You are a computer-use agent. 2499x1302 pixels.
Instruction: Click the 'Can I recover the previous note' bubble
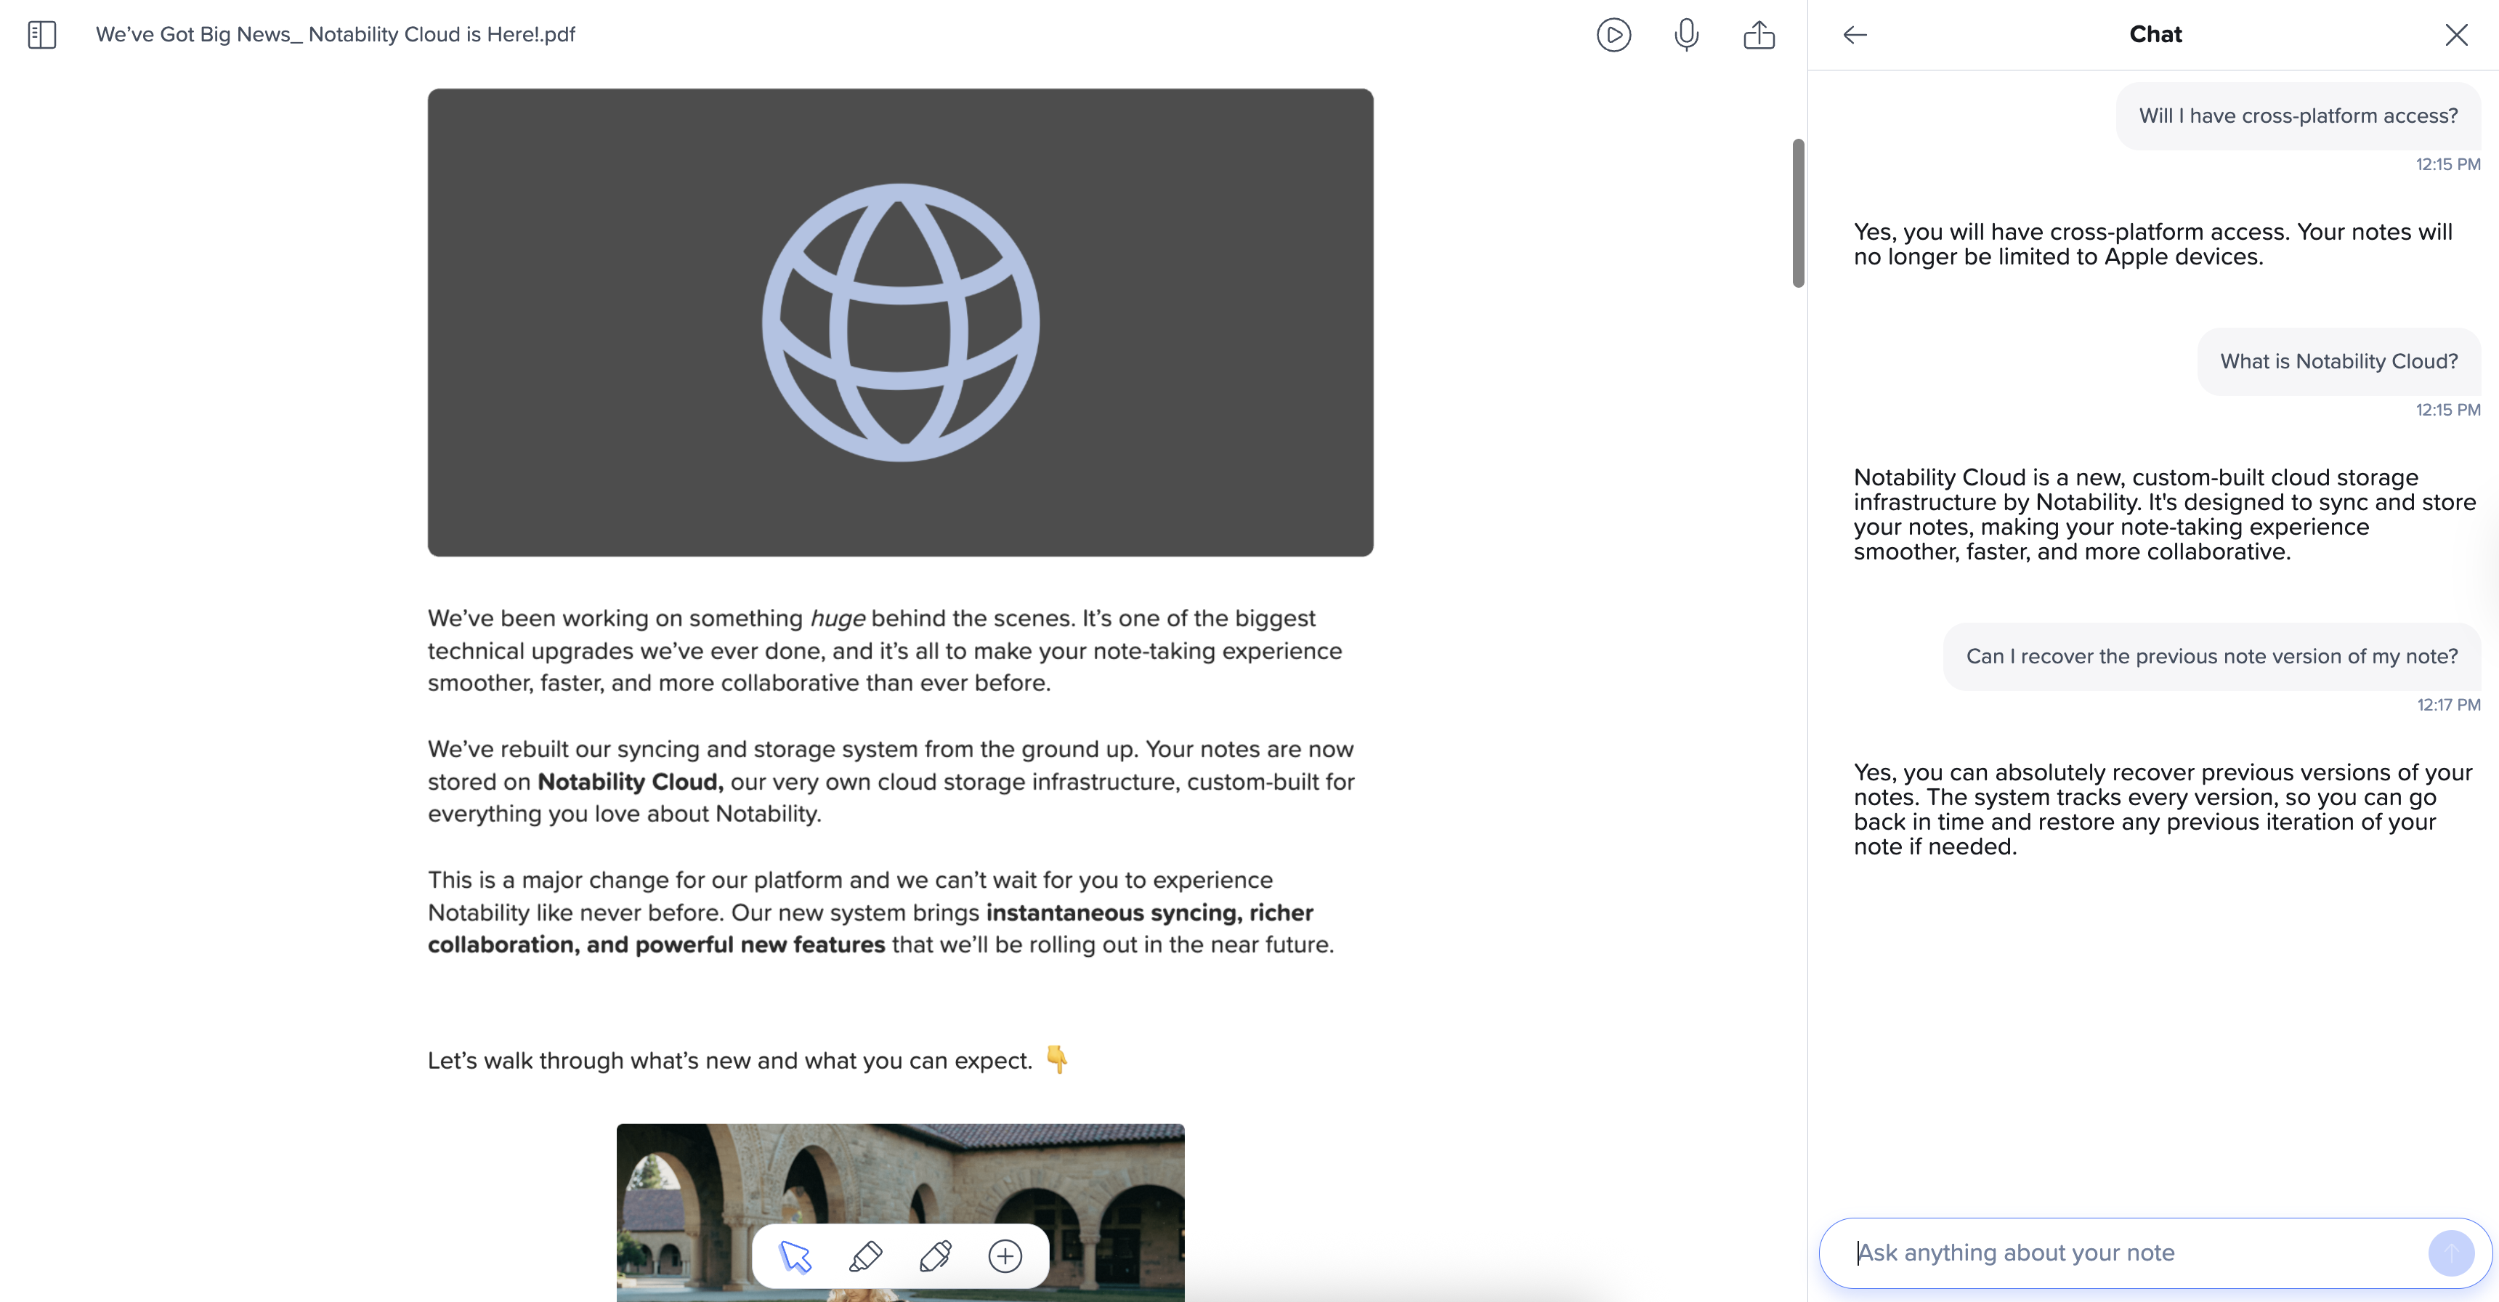pyautogui.click(x=2211, y=656)
